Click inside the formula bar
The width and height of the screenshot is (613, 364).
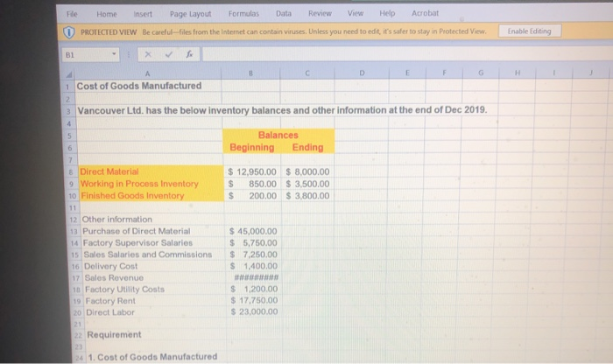click(x=406, y=53)
